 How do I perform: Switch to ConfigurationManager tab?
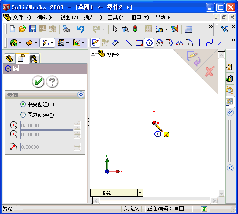coord(34,59)
